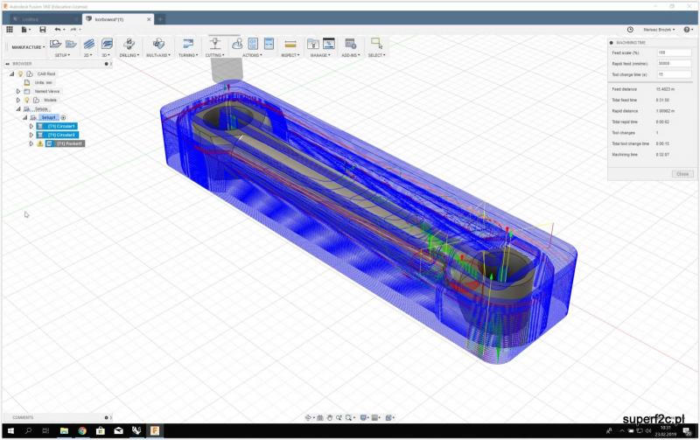
Task: Click Close button in Machining Time panel
Action: pyautogui.click(x=682, y=174)
